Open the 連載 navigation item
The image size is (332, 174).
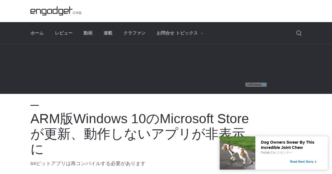pyautogui.click(x=108, y=33)
